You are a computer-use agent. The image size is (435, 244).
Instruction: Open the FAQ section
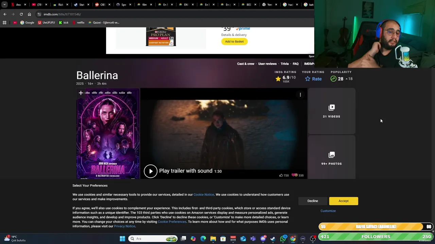coord(296,64)
